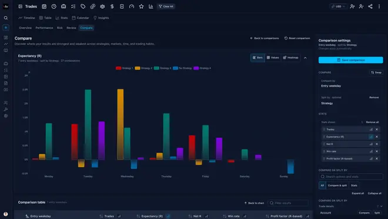The width and height of the screenshot is (388, 219).
Task: Switch to the Calendar view tab
Action: tap(81, 18)
